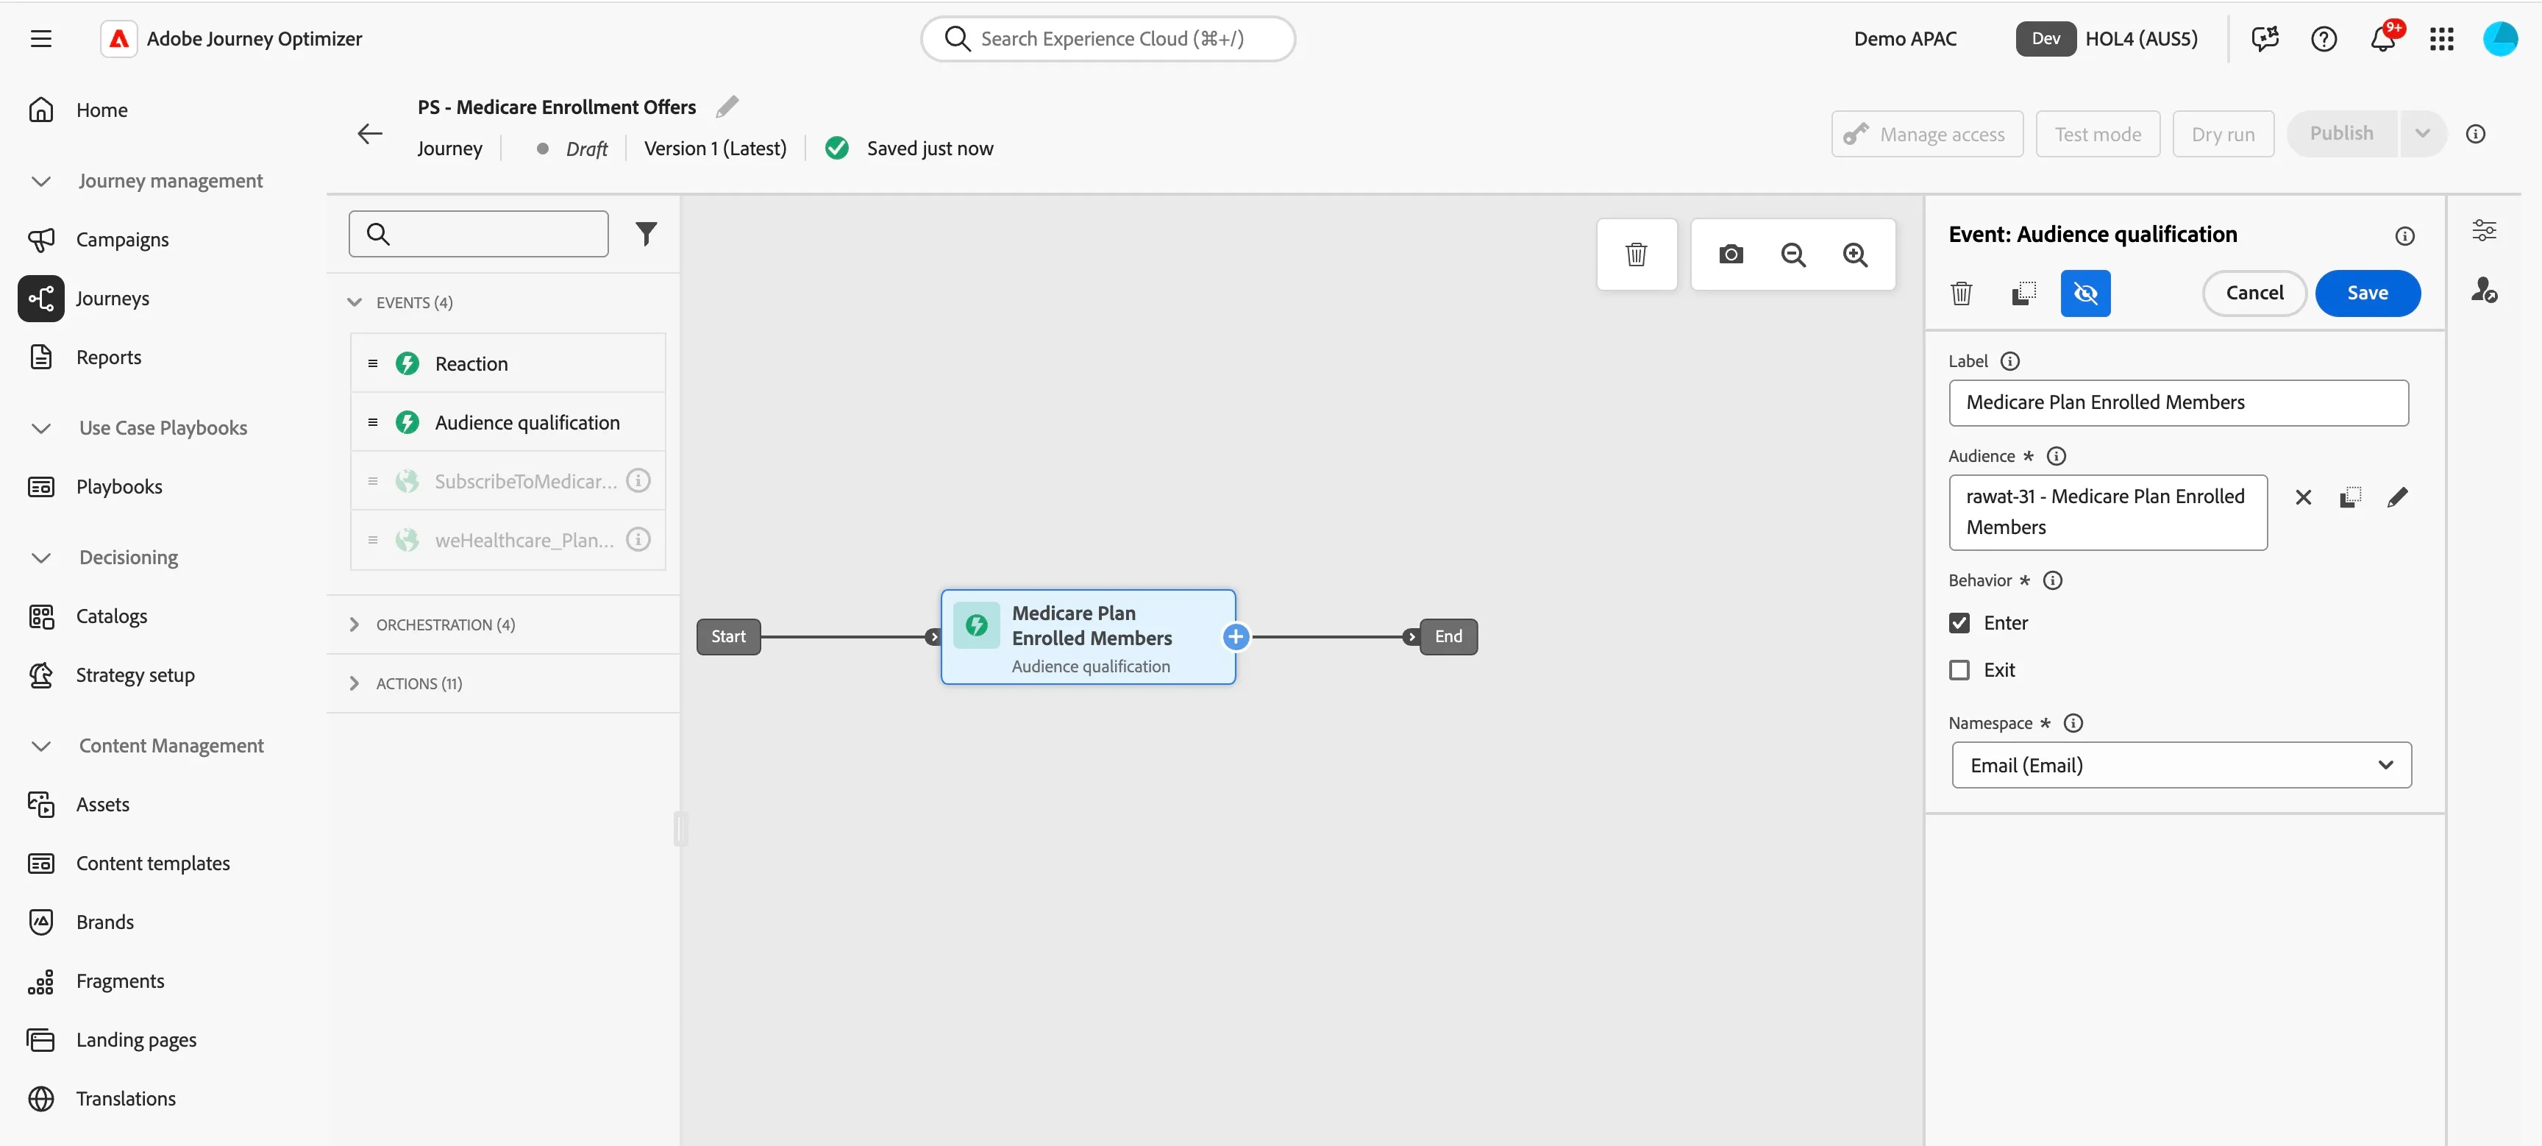Screen dimensions: 2542x1146
Task: Open the AI assistant chat icon
Action: pyautogui.click(x=2265, y=38)
